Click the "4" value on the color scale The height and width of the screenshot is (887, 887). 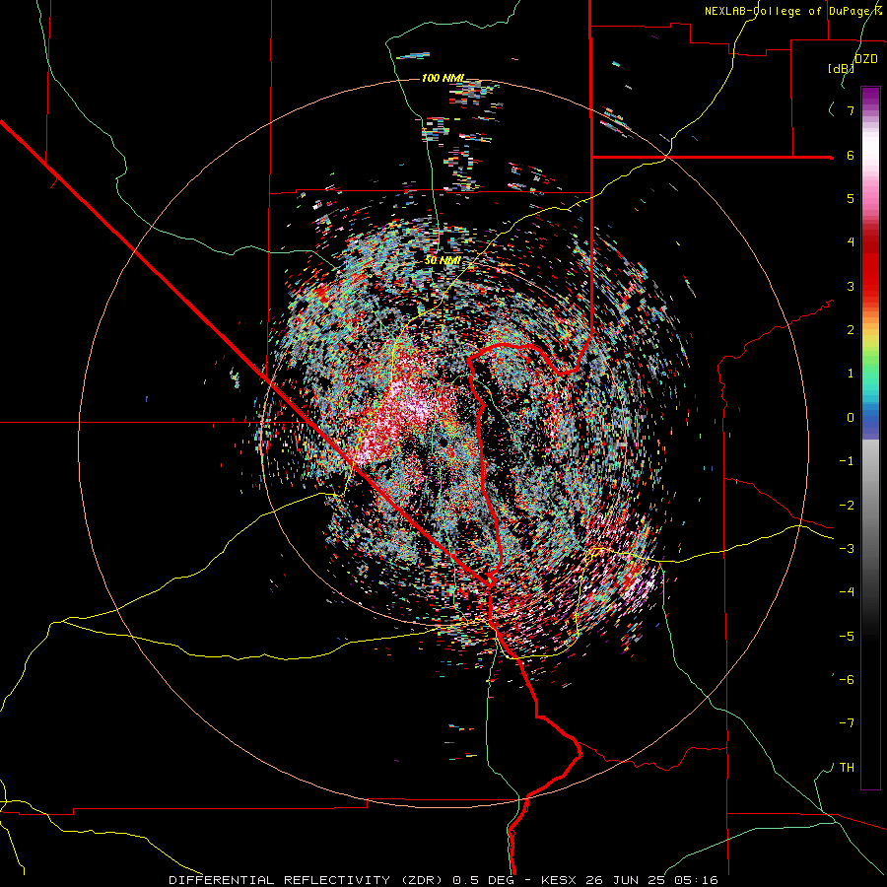click(x=851, y=242)
